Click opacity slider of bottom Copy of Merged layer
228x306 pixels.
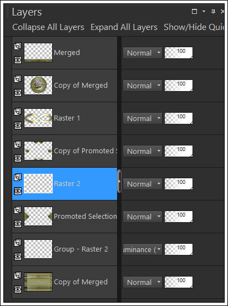click(x=179, y=282)
